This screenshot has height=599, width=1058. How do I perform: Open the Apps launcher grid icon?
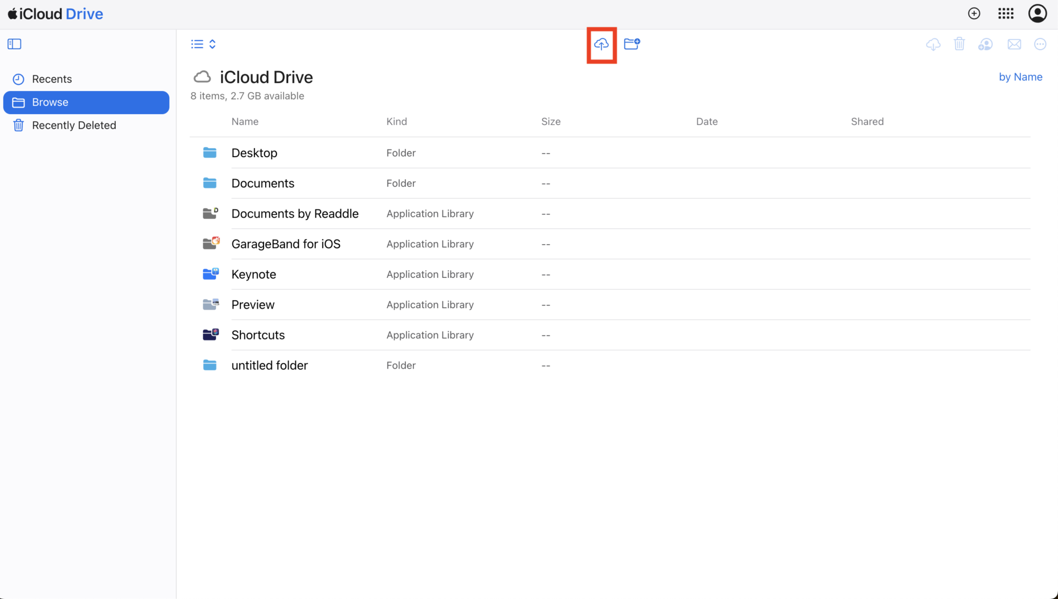1006,13
